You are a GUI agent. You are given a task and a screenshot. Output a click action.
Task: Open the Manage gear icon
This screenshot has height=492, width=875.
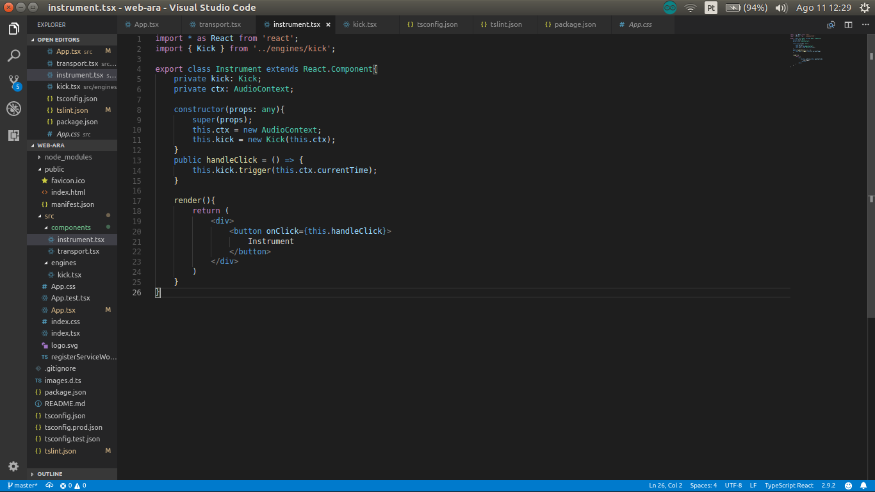point(13,466)
